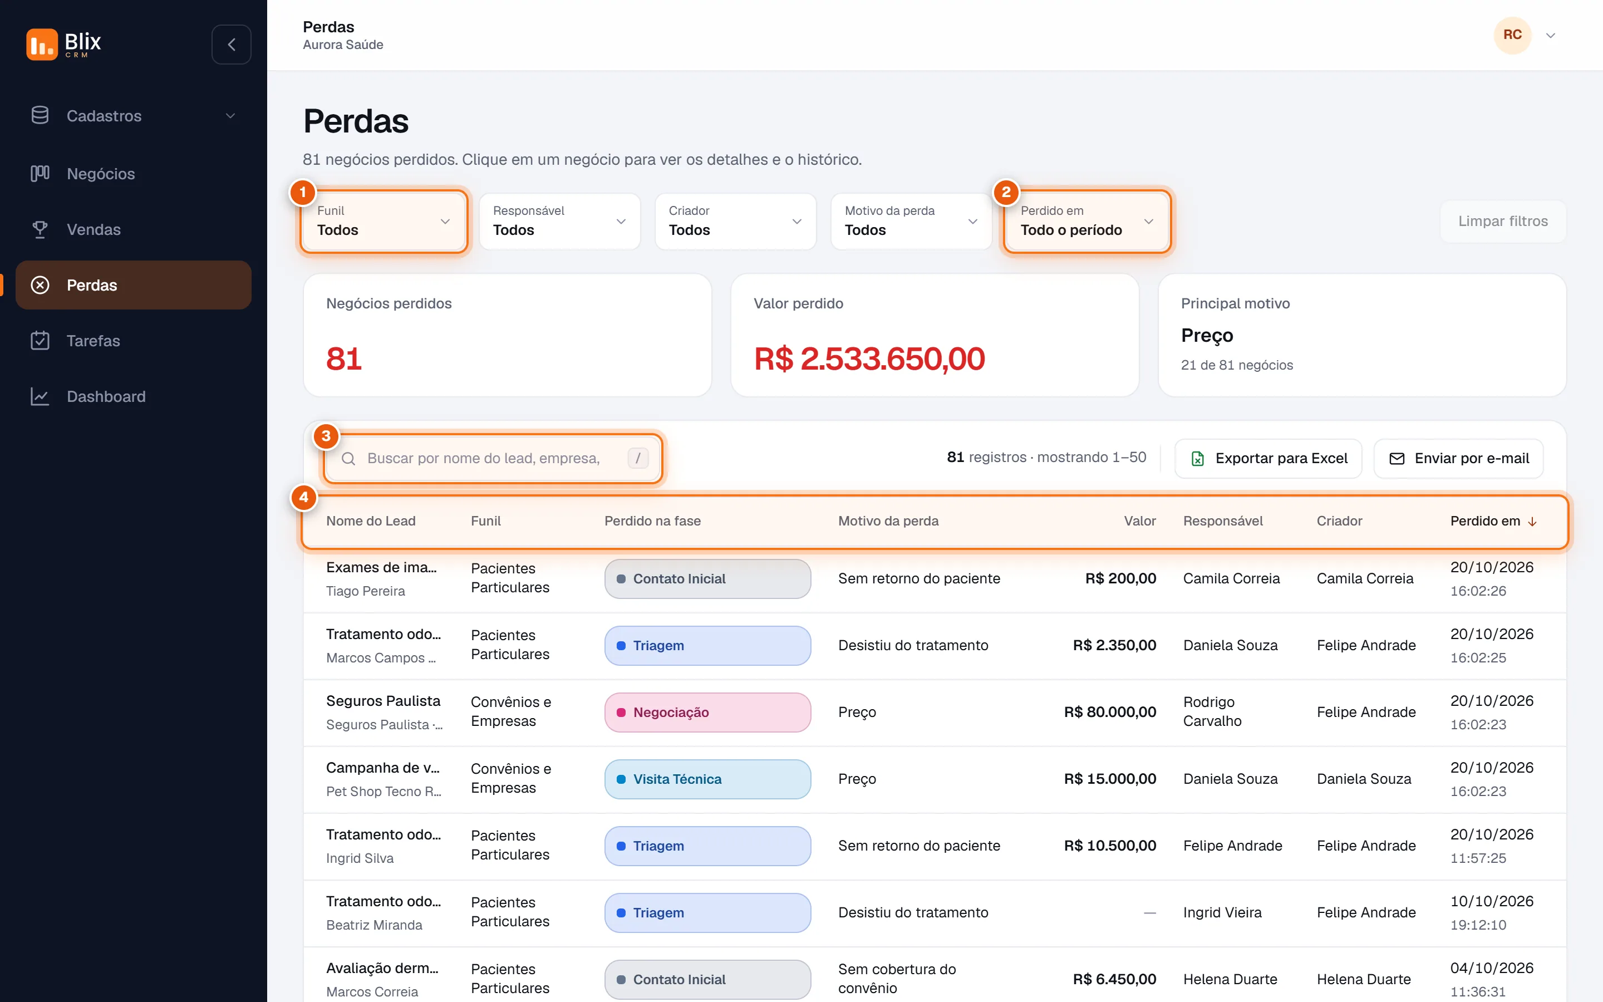Image resolution: width=1603 pixels, height=1002 pixels.
Task: Click Exportar para Excel button
Action: point(1268,459)
